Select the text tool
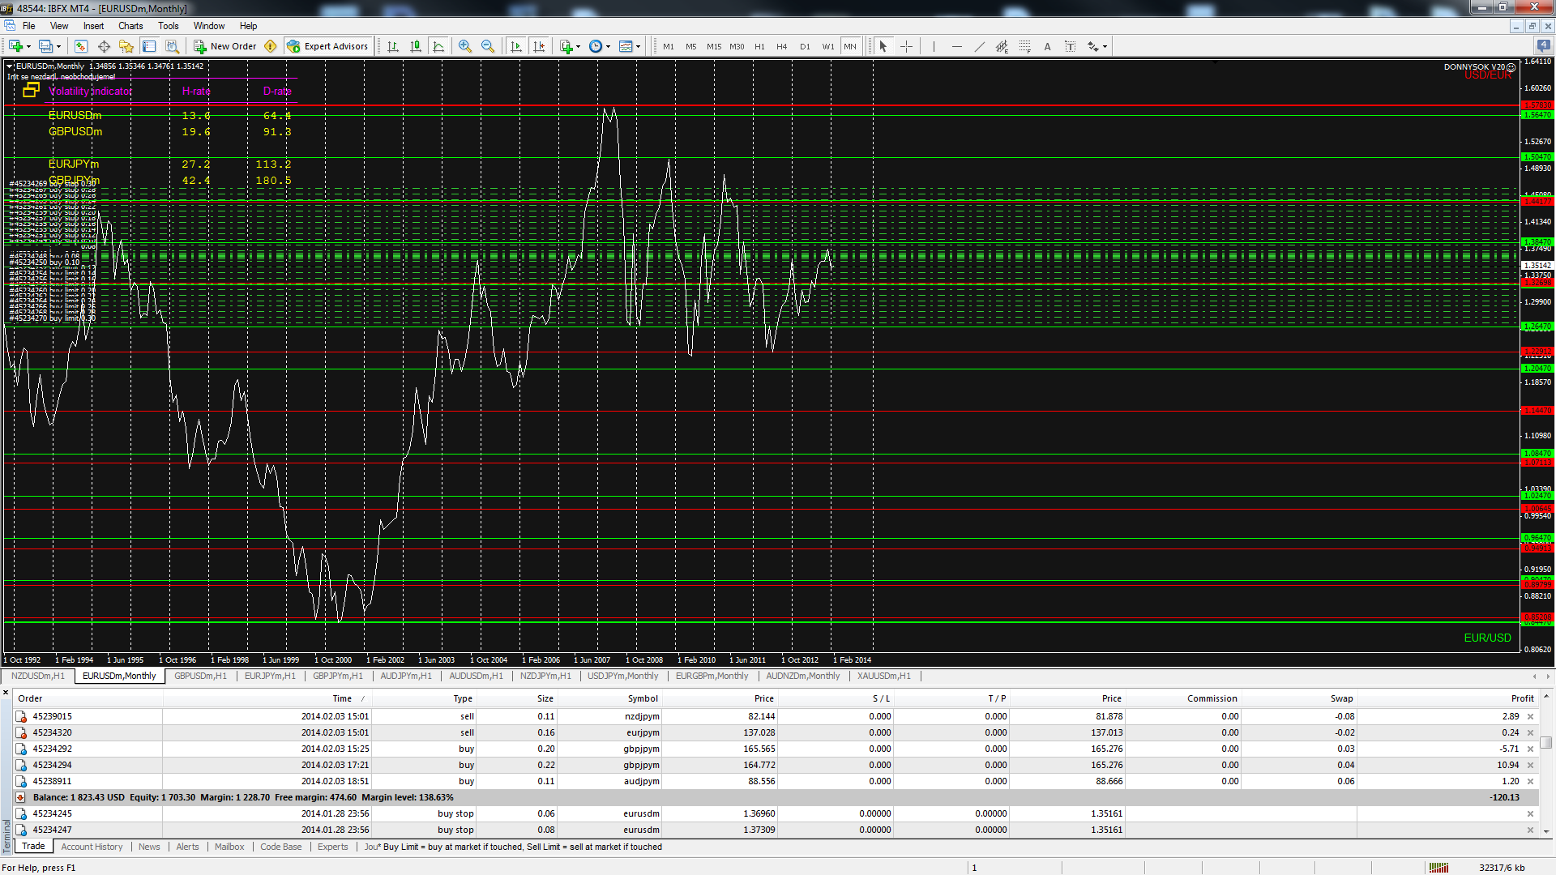The image size is (1556, 875). 1047,46
